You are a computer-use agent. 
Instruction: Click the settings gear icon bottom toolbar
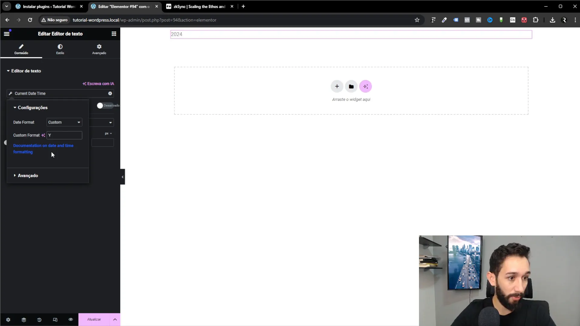[x=8, y=319]
